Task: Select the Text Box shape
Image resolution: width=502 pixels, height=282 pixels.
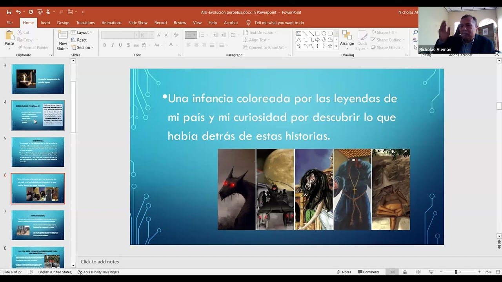Action: point(298,34)
